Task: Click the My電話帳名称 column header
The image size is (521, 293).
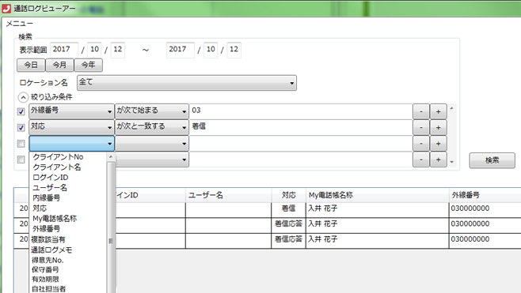Action: pyautogui.click(x=377, y=195)
